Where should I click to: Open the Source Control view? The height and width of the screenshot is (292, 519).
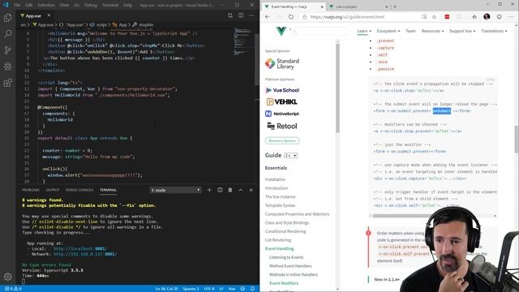point(7,50)
